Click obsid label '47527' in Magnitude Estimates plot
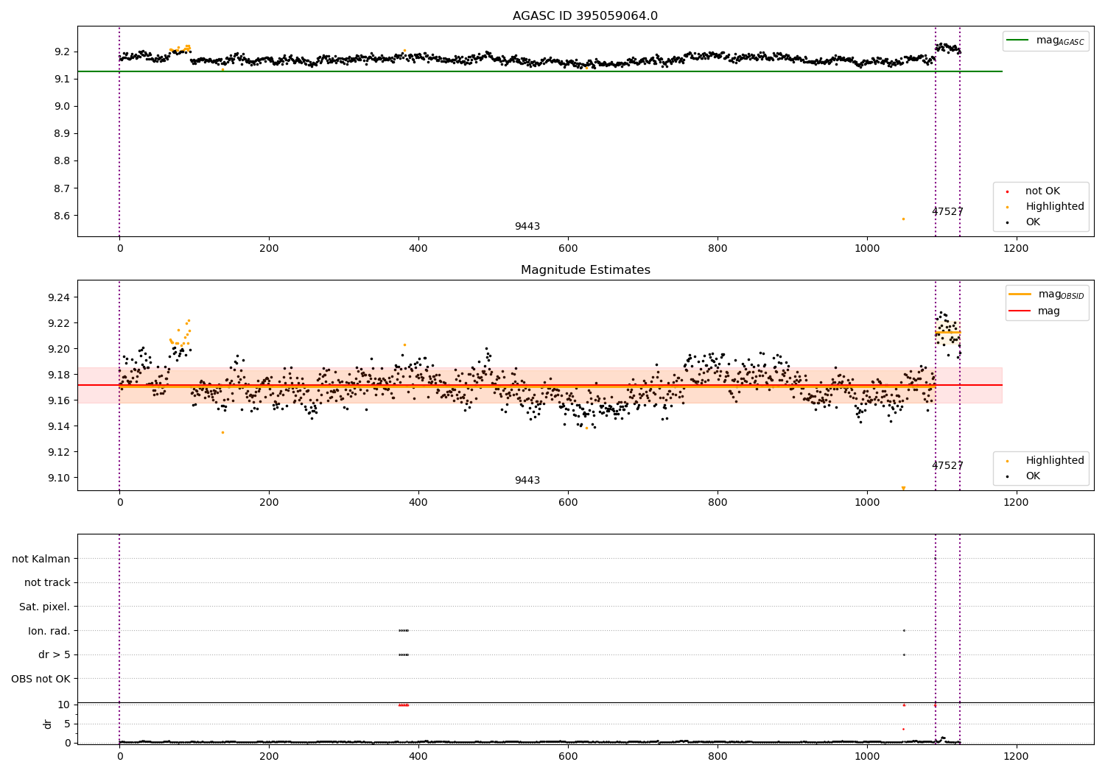The width and height of the screenshot is (1105, 773). pyautogui.click(x=947, y=466)
